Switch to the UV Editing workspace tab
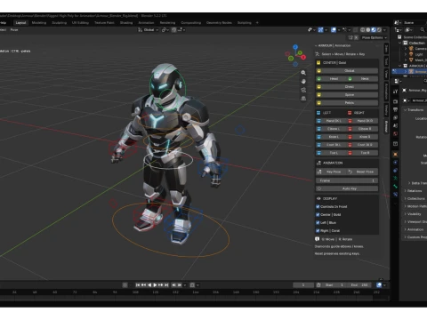The image size is (427, 320). point(80,23)
